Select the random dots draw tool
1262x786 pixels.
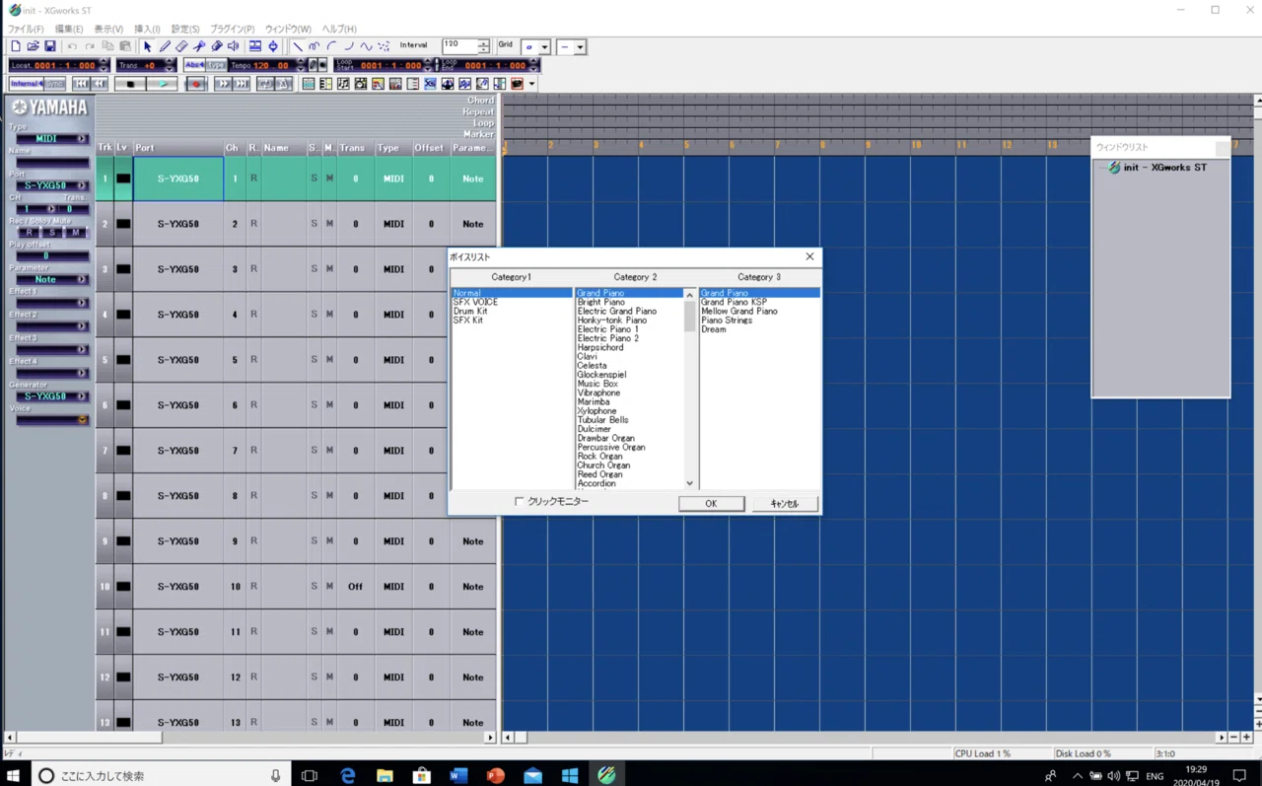point(384,46)
